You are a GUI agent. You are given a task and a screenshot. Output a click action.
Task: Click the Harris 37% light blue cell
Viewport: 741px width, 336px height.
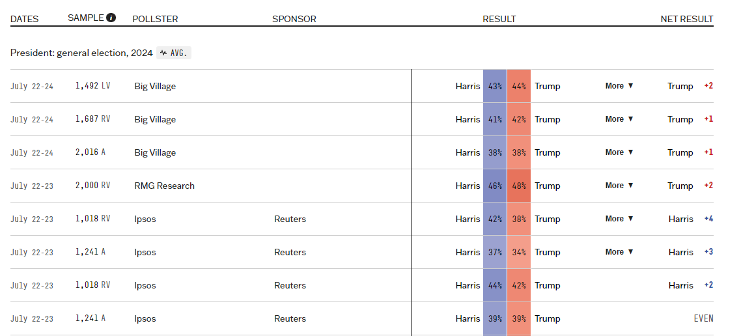[495, 252]
